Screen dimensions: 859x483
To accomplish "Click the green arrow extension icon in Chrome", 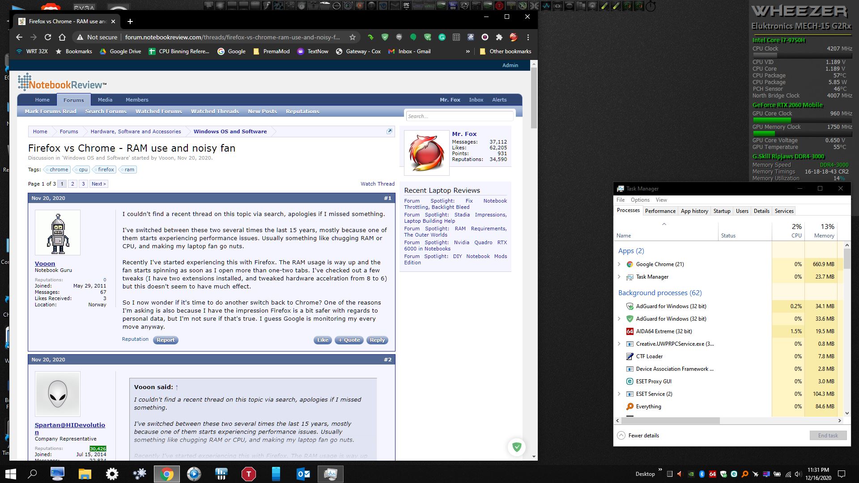I will click(370, 37).
